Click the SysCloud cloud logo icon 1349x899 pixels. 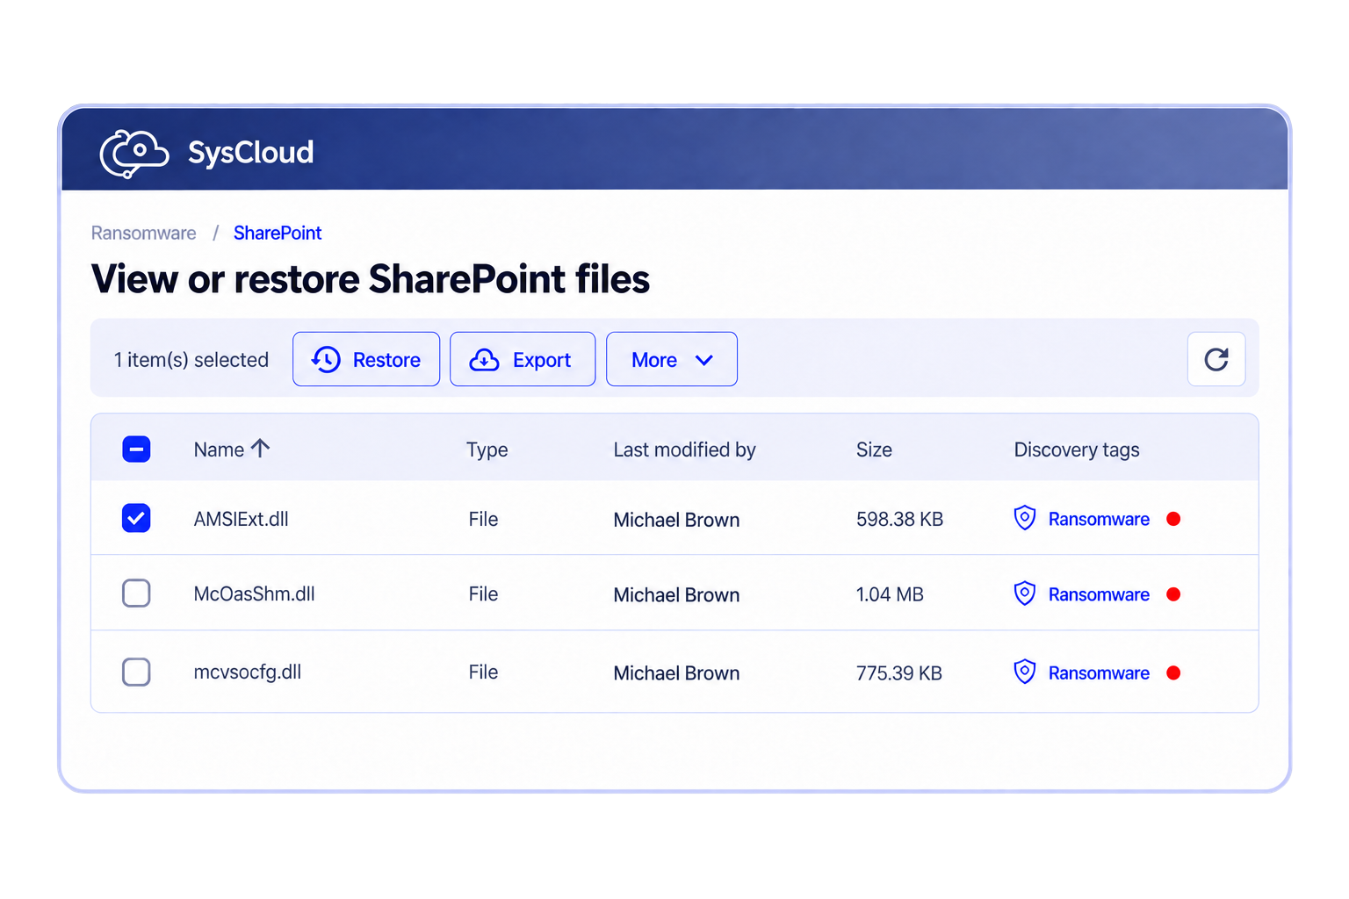point(133,154)
